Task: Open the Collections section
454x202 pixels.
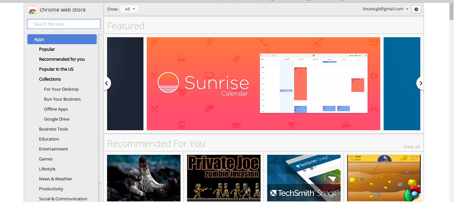Action: pyautogui.click(x=50, y=79)
